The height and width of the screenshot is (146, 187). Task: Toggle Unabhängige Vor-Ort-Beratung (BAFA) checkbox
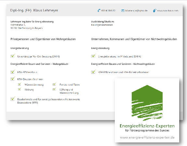(x=13, y=56)
